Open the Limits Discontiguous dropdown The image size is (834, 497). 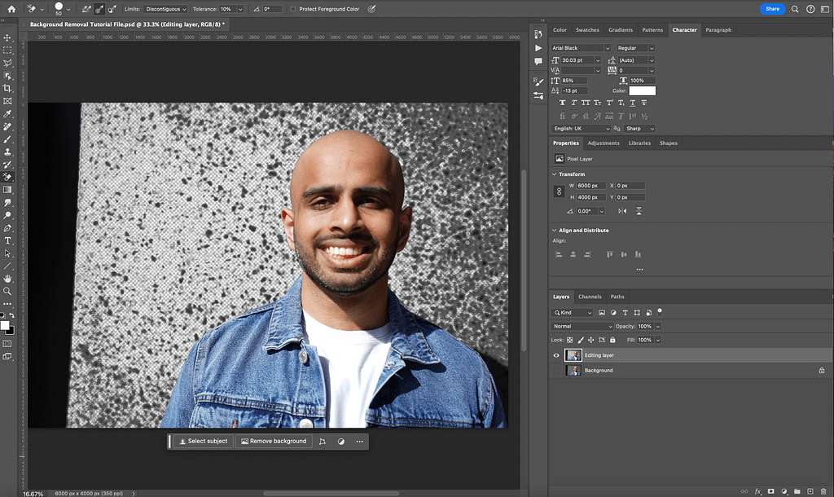tap(167, 9)
